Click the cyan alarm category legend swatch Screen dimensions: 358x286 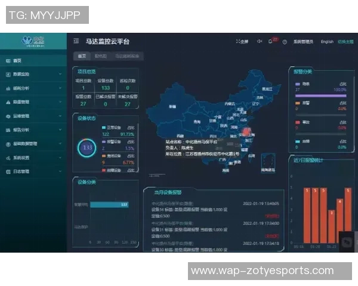pyautogui.click(x=298, y=142)
